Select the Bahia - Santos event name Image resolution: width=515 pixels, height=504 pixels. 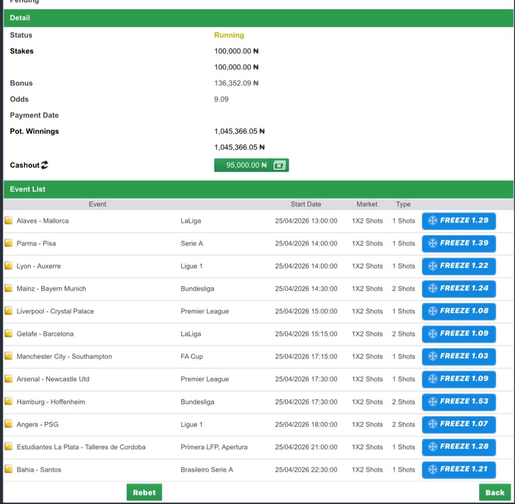point(39,470)
